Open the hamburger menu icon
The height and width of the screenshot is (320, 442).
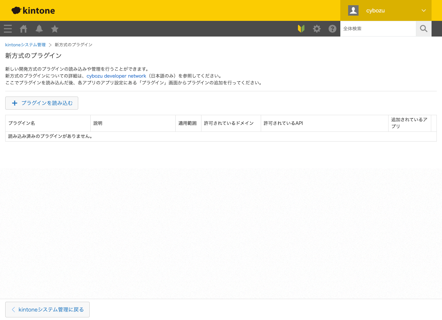pos(8,29)
